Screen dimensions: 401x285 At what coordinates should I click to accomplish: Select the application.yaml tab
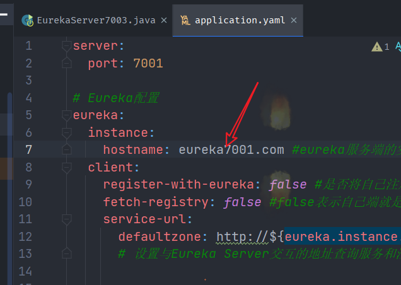coord(240,20)
